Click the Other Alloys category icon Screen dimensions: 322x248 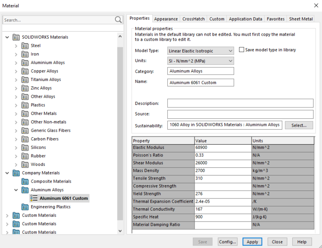25,97
